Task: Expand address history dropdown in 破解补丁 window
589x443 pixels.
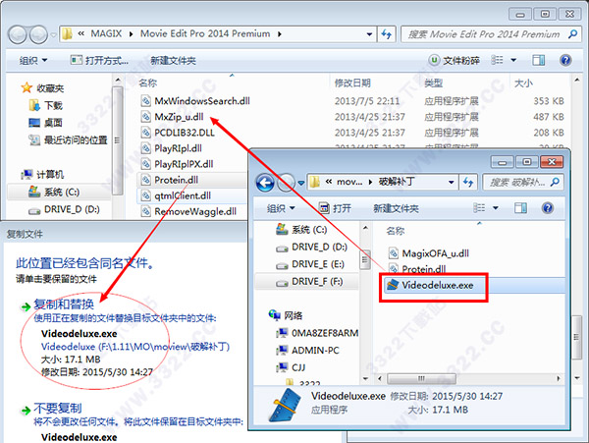Action: pos(452,183)
